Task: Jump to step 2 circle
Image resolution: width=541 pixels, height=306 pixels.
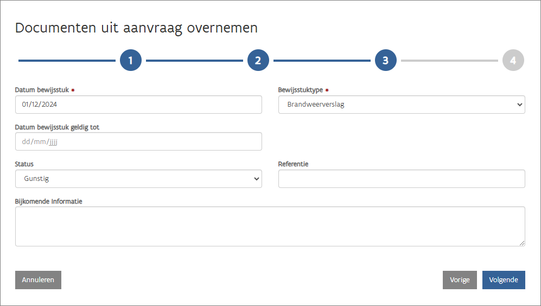Action: click(258, 60)
